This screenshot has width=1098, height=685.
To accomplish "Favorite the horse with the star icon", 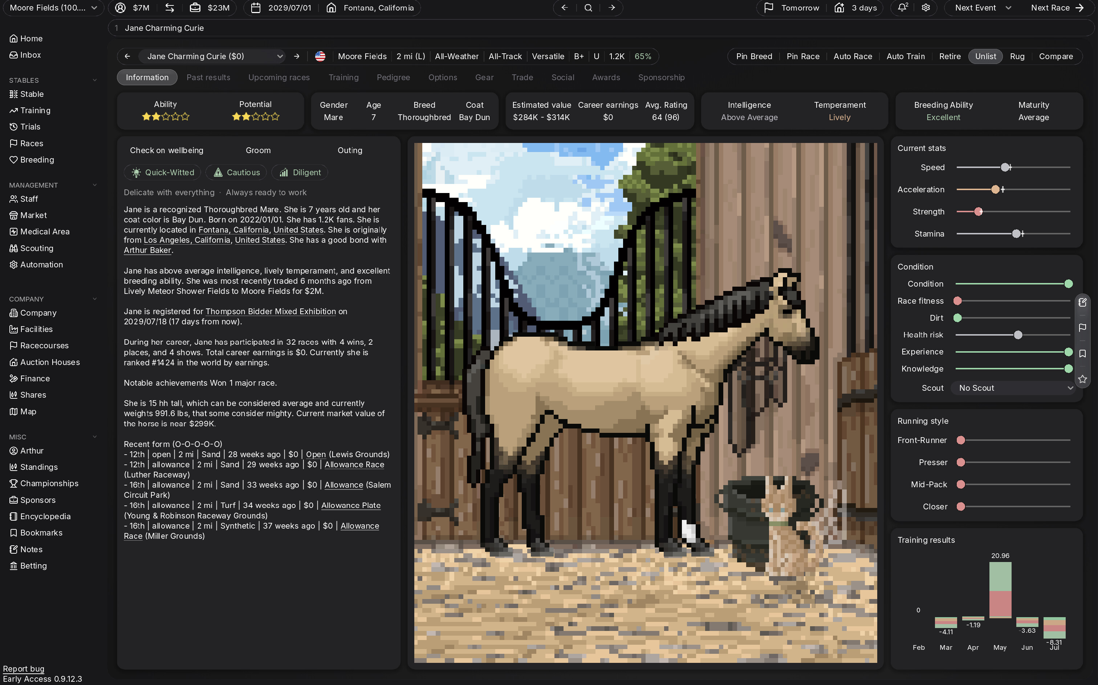I will [x=1083, y=379].
